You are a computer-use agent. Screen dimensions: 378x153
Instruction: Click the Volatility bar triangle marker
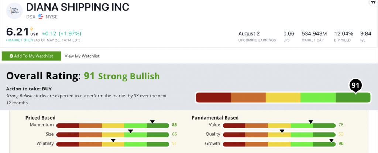[x=113, y=140]
